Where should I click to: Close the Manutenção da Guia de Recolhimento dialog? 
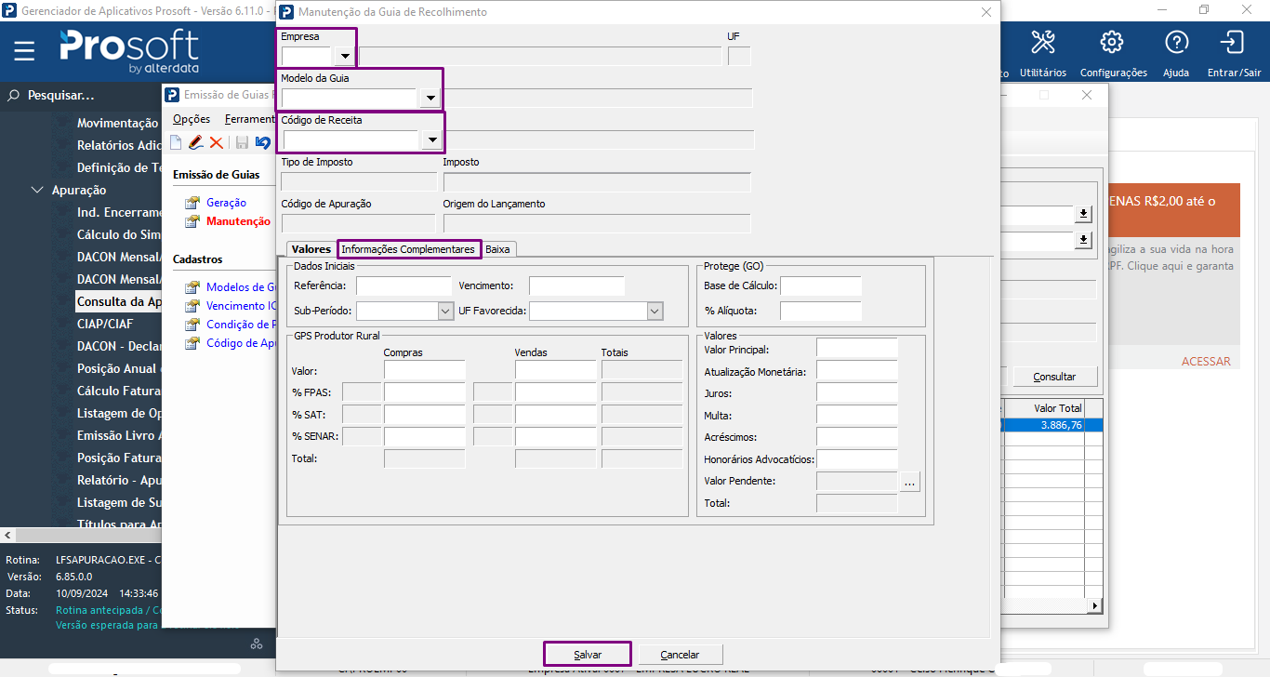click(x=986, y=12)
